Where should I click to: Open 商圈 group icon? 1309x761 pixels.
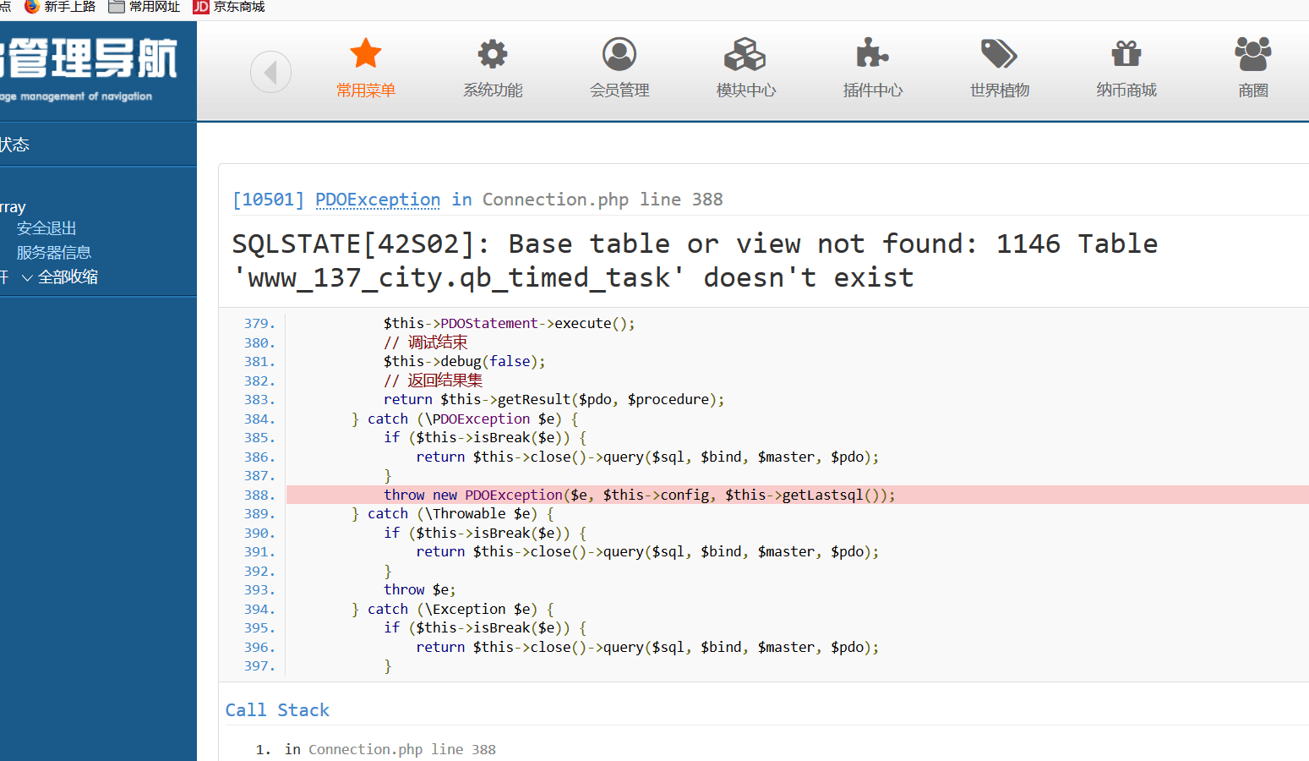pyautogui.click(x=1252, y=54)
